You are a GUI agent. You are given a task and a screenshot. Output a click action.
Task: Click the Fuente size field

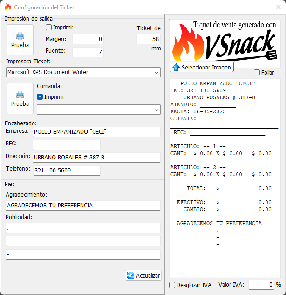pyautogui.click(x=88, y=52)
